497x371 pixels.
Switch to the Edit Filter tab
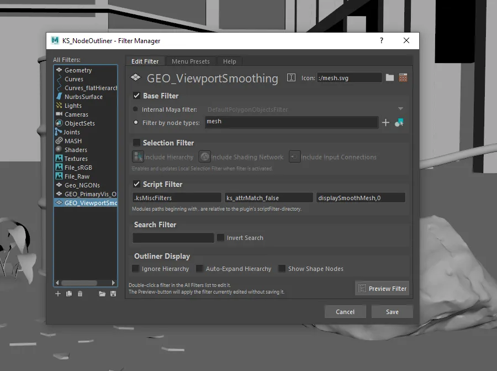145,61
